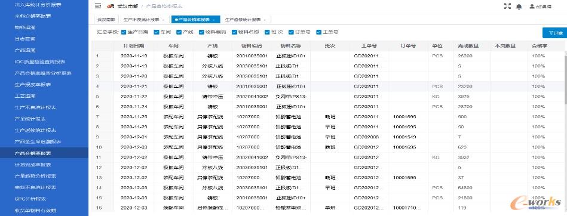Uncheck the 车间 summary field checkbox
Screen dimensions: 567x216
tap(156, 32)
